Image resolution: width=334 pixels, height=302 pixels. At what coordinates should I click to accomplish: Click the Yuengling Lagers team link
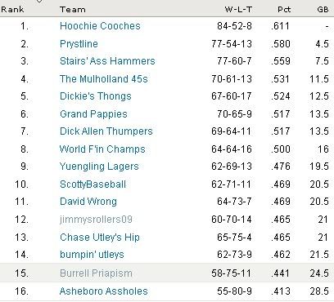tap(99, 167)
